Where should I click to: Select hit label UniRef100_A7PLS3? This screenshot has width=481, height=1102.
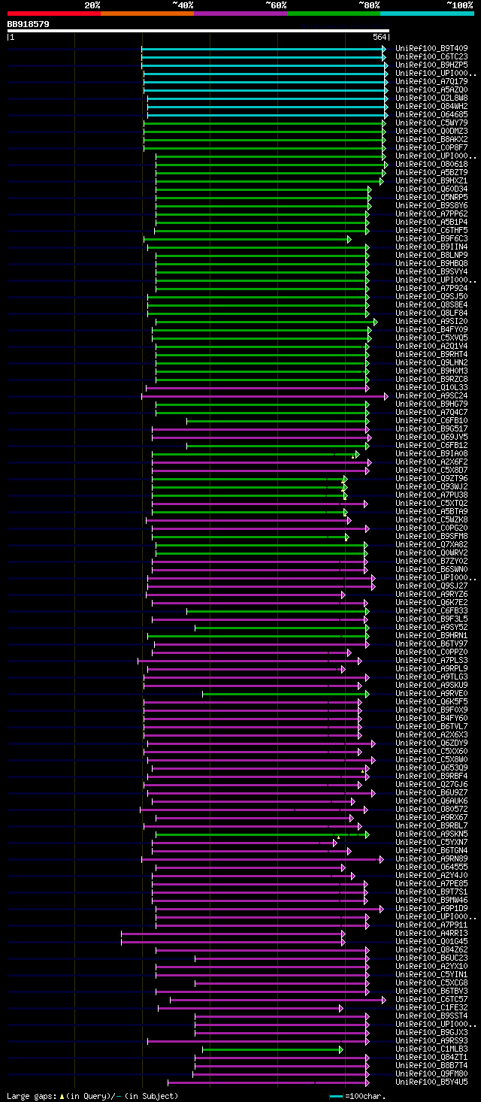pyautogui.click(x=431, y=661)
